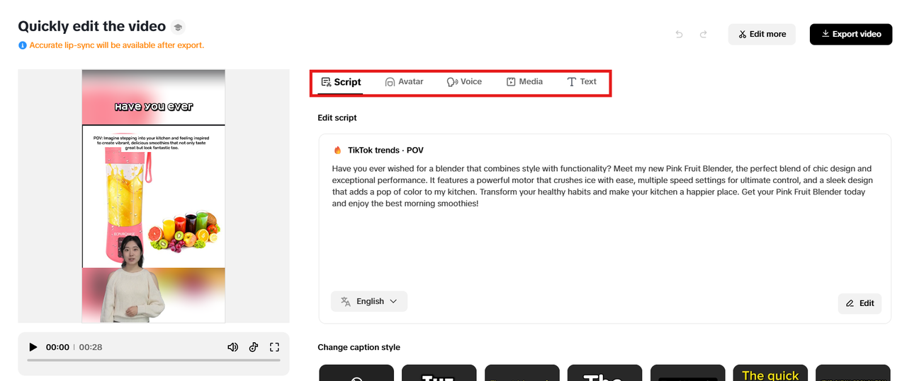The height and width of the screenshot is (381, 907).
Task: Click the undo arrow icon
Action: (x=679, y=34)
